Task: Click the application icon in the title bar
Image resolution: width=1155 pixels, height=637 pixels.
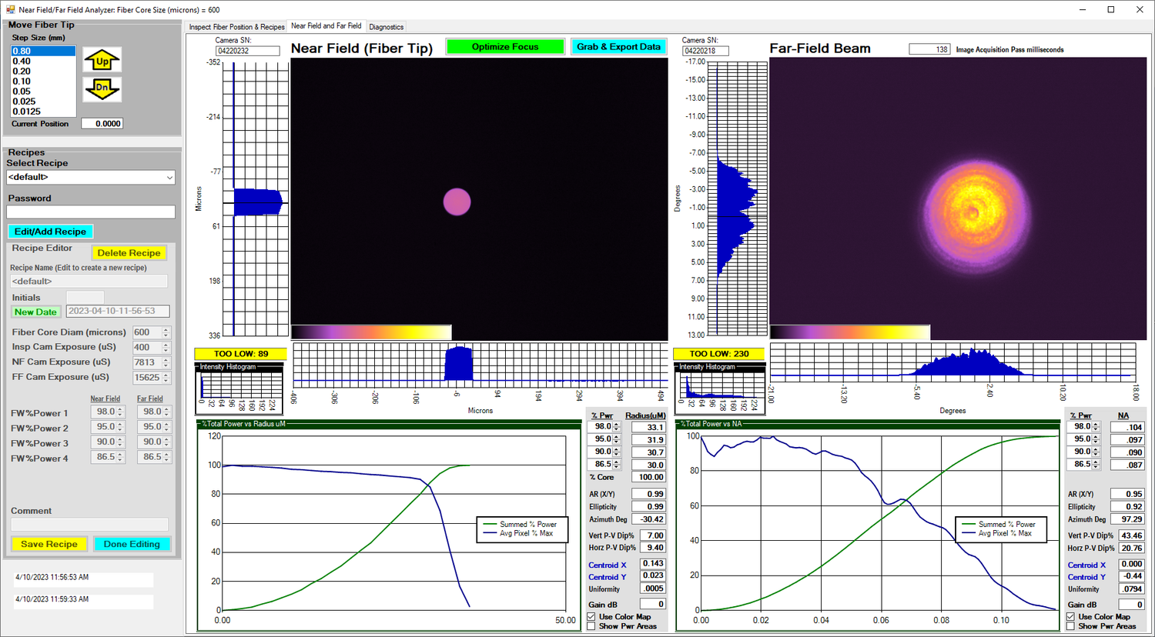Action: (10, 9)
